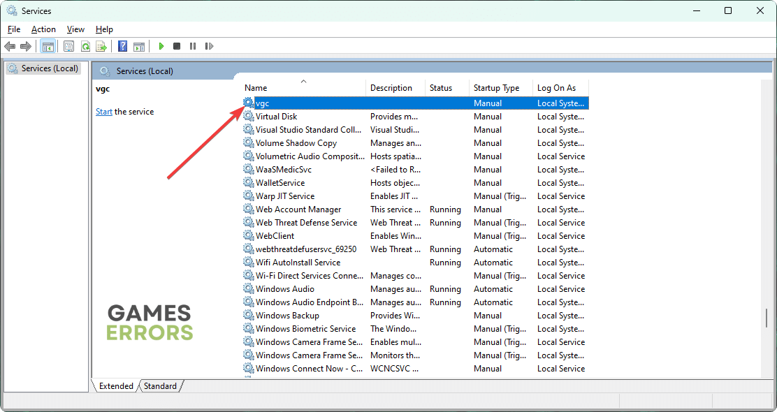Sort services by the Name column header

click(x=256, y=88)
